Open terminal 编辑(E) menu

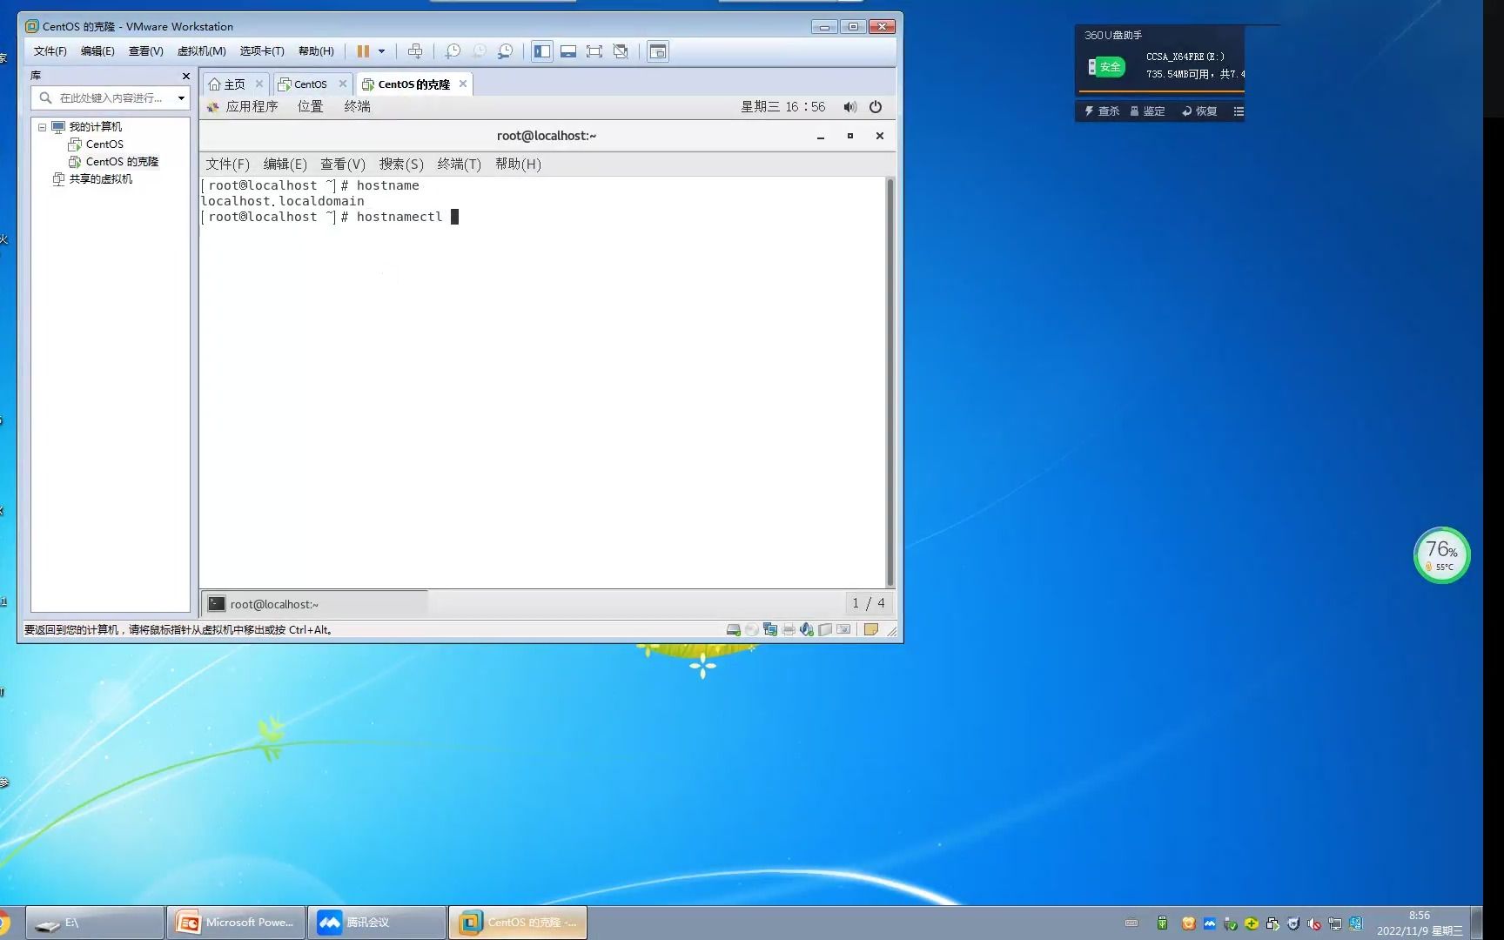[x=285, y=164]
